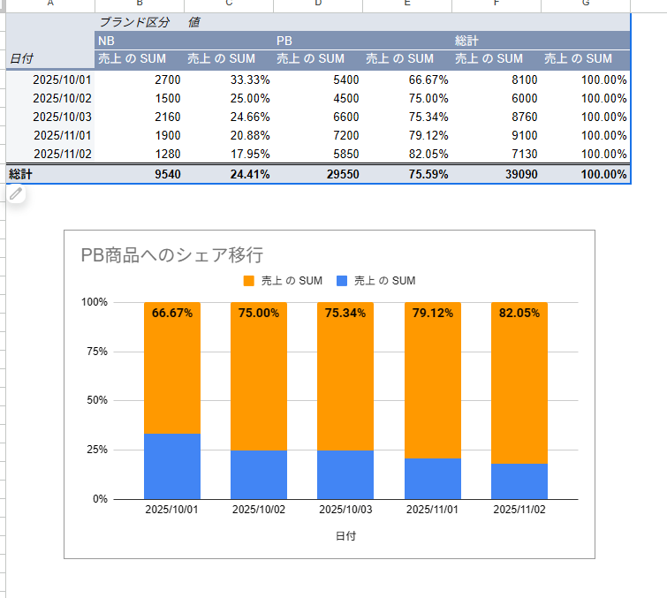The width and height of the screenshot is (667, 598).
Task: Click the 79.12% data label on chart
Action: 432,313
